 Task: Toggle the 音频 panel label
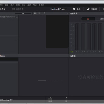(79, 9)
